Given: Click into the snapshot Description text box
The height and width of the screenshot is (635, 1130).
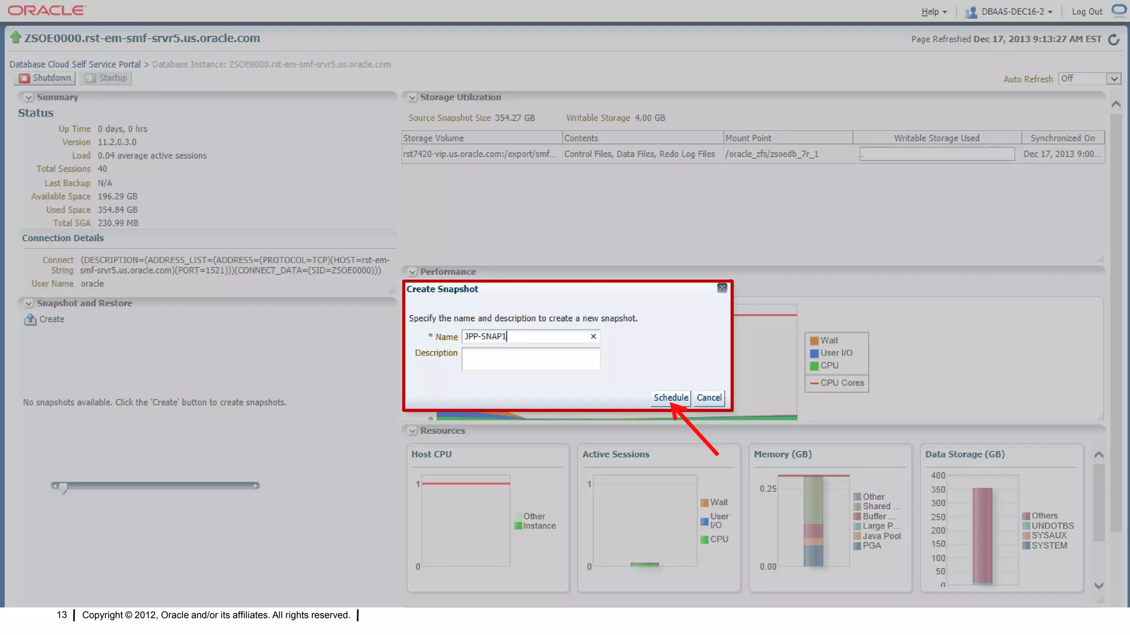Looking at the screenshot, I should pyautogui.click(x=531, y=359).
